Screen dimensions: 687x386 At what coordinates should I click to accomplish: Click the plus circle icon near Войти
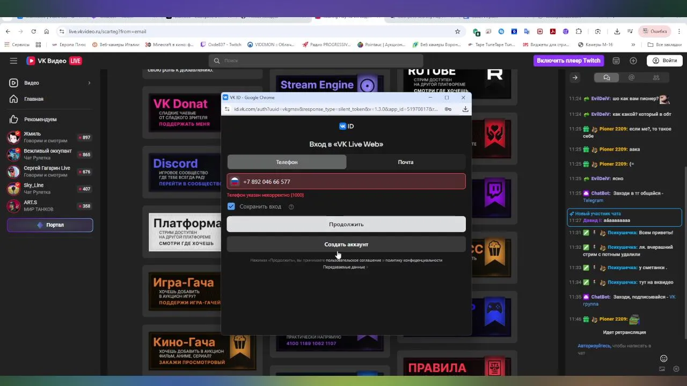[x=633, y=61]
